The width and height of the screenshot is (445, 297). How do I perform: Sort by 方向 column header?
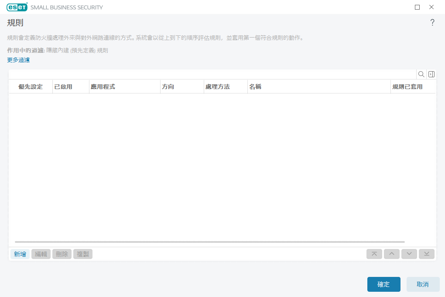click(182, 86)
